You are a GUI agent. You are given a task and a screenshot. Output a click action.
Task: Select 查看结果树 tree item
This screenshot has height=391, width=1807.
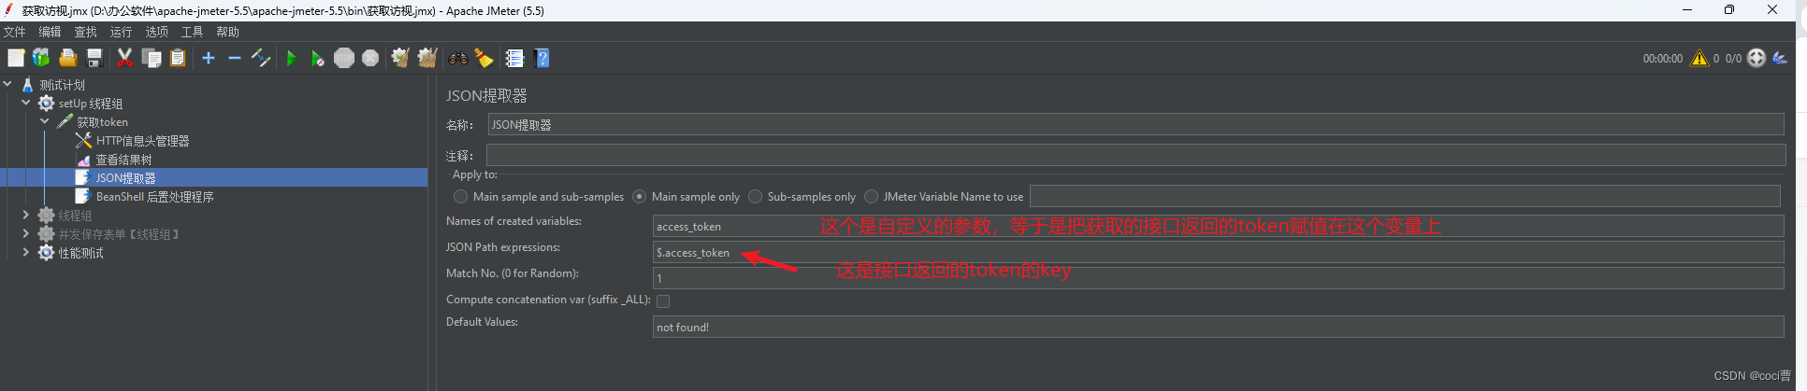click(123, 160)
